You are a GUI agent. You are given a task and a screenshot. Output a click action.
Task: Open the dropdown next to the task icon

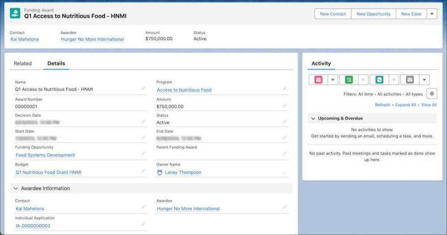(364, 80)
